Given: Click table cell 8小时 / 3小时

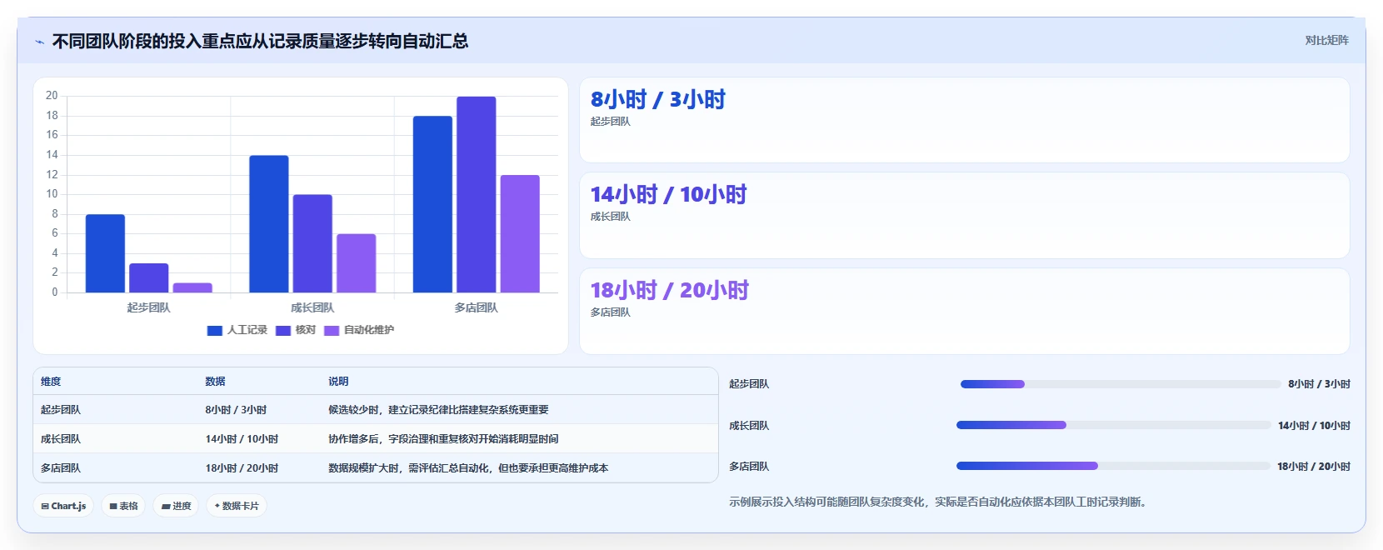Looking at the screenshot, I should 236,410.
